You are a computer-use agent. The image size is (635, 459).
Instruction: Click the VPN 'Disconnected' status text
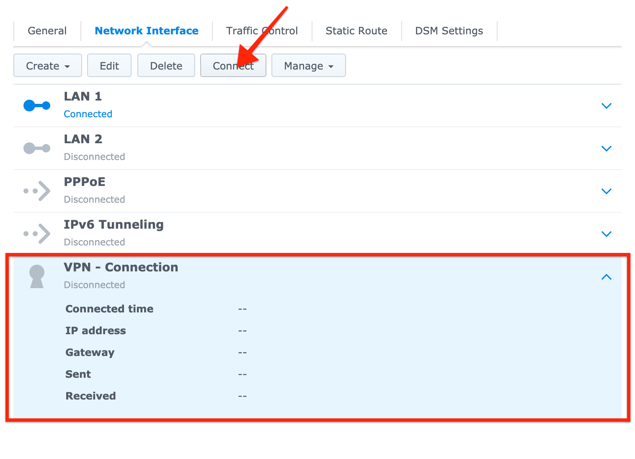(94, 285)
